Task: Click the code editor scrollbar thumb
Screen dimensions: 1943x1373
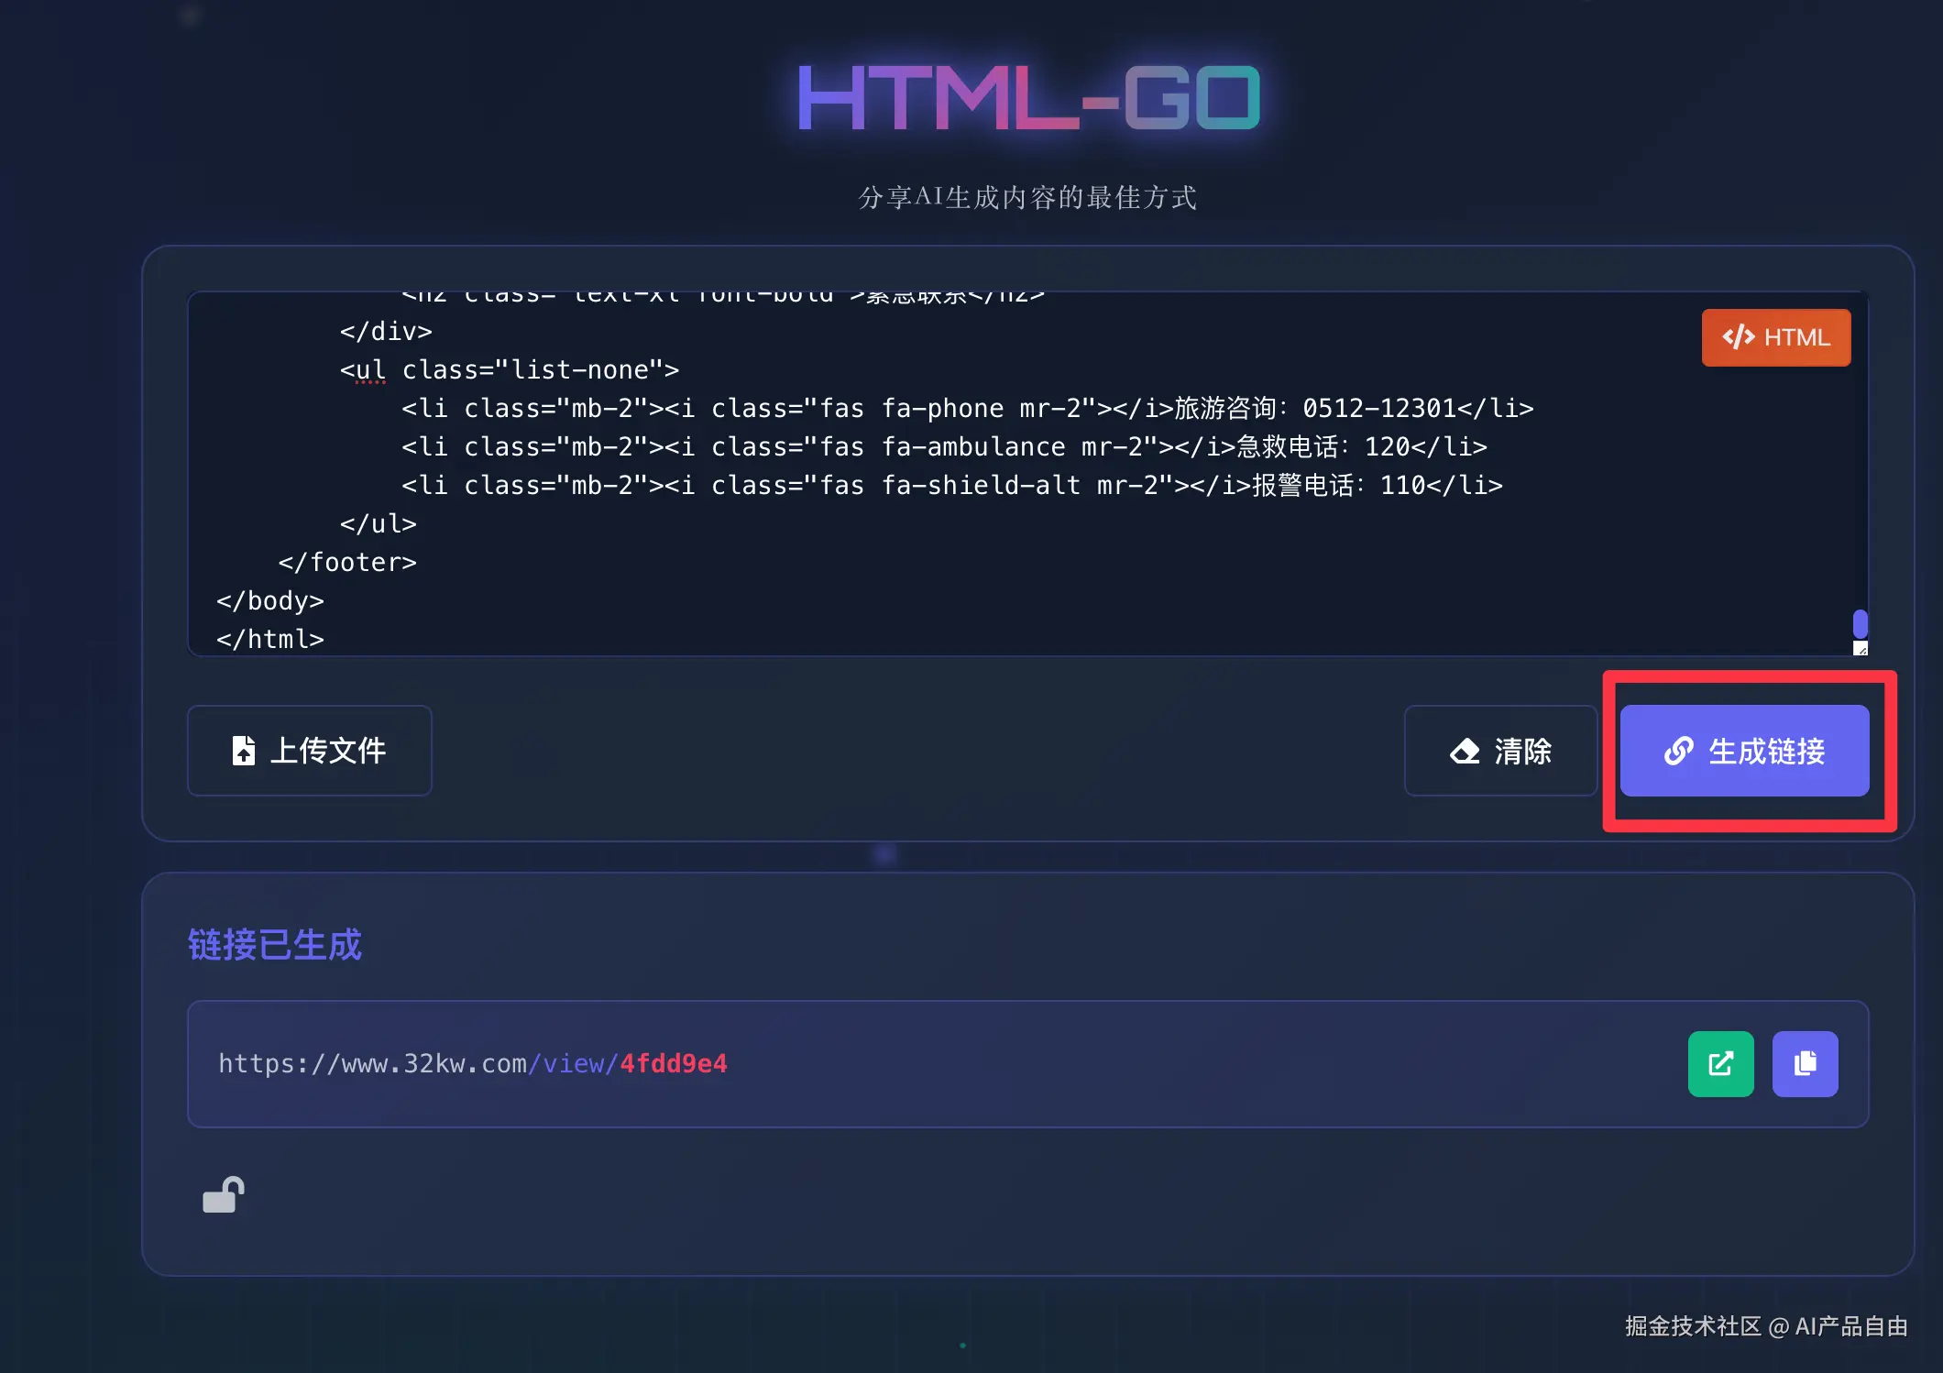Action: point(1860,624)
